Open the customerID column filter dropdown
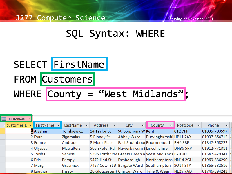The width and height of the screenshot is (232, 174). coord(31,125)
